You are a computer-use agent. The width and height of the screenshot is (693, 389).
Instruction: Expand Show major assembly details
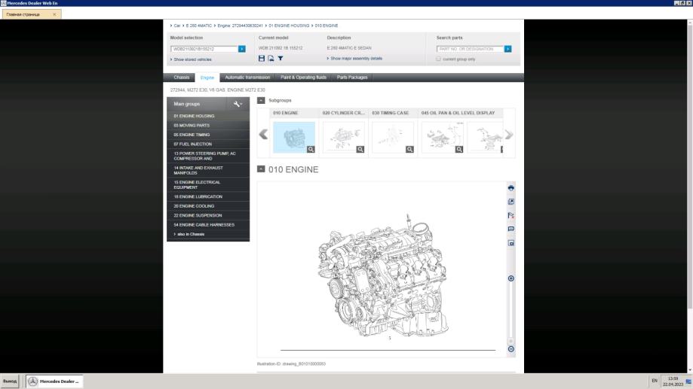coord(355,58)
